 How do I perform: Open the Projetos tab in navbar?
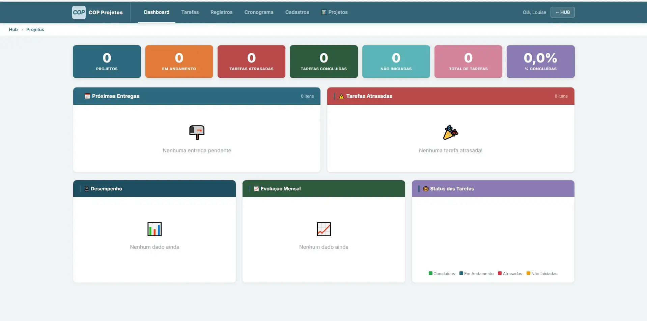334,12
